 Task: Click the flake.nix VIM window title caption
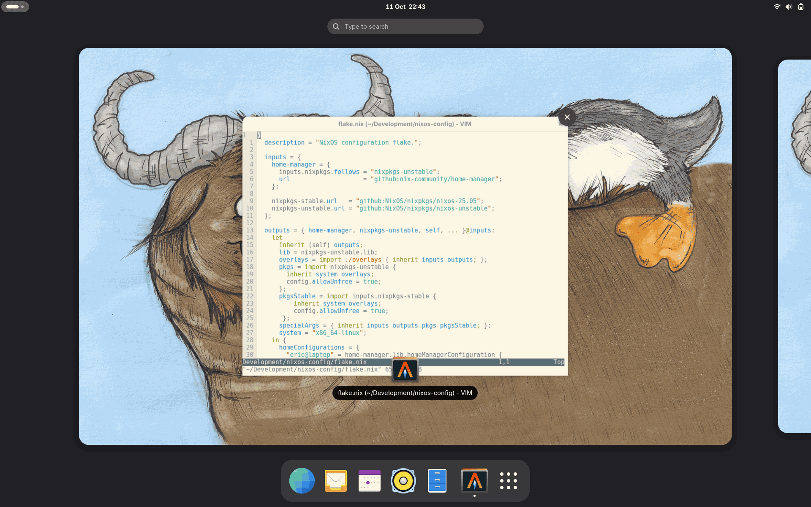pyautogui.click(x=405, y=393)
